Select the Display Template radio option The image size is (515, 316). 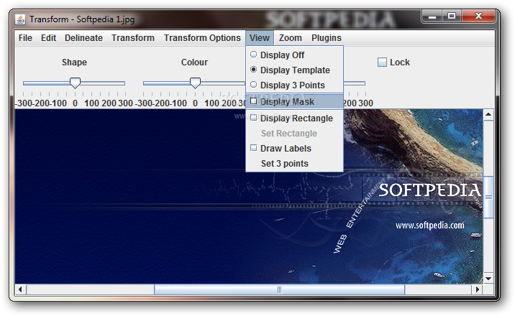point(295,70)
